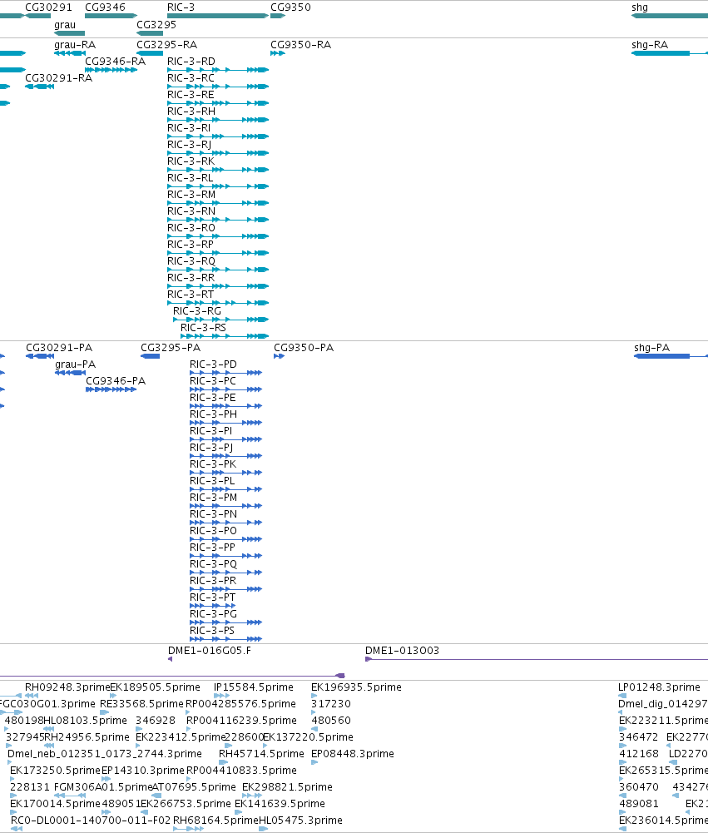Viewport: 708px width, 833px height.
Task: Select protein RIC-3-PL
Action: 225,489
